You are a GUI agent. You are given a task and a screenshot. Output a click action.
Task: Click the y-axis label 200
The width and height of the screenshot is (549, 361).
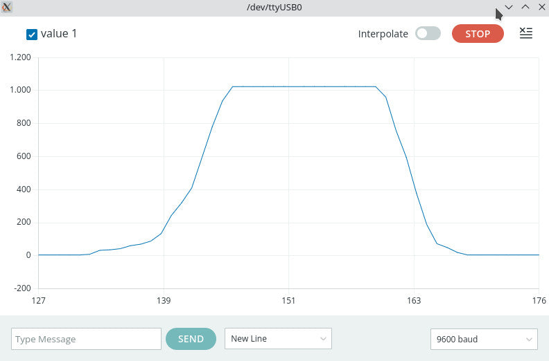pyautogui.click(x=24, y=222)
